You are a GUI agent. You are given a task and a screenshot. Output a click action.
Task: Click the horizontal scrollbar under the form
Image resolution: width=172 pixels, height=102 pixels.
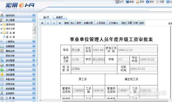pyautogui.click(x=115, y=100)
